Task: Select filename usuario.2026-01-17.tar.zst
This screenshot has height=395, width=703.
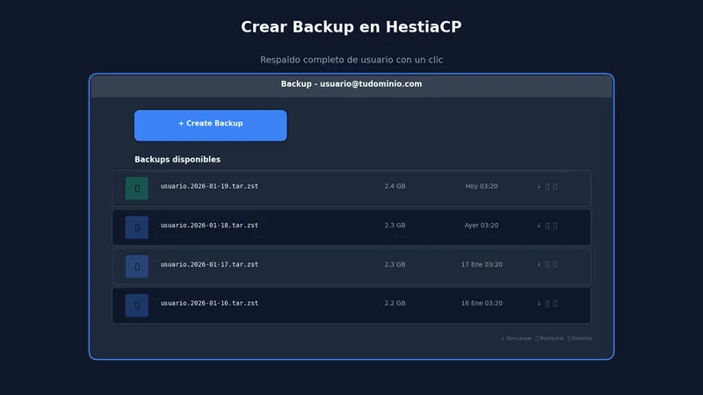Action: tap(209, 264)
